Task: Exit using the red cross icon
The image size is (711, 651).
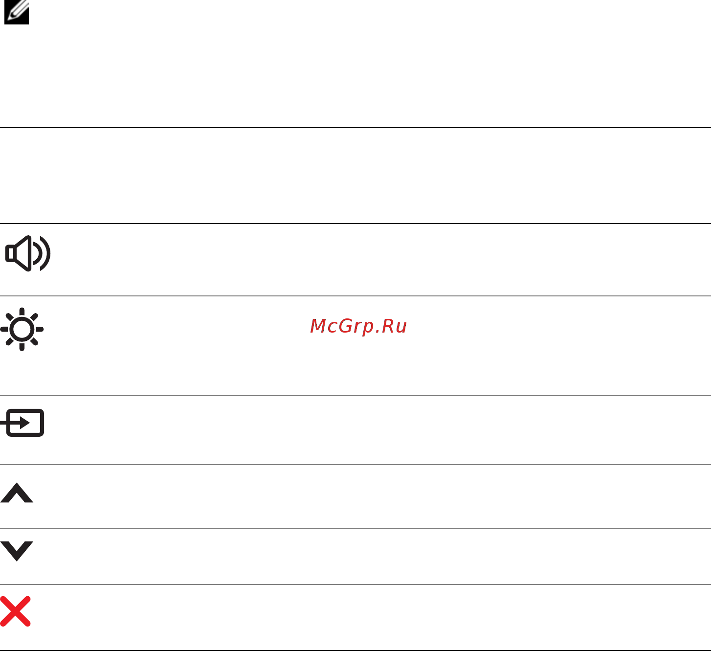Action: 16,611
